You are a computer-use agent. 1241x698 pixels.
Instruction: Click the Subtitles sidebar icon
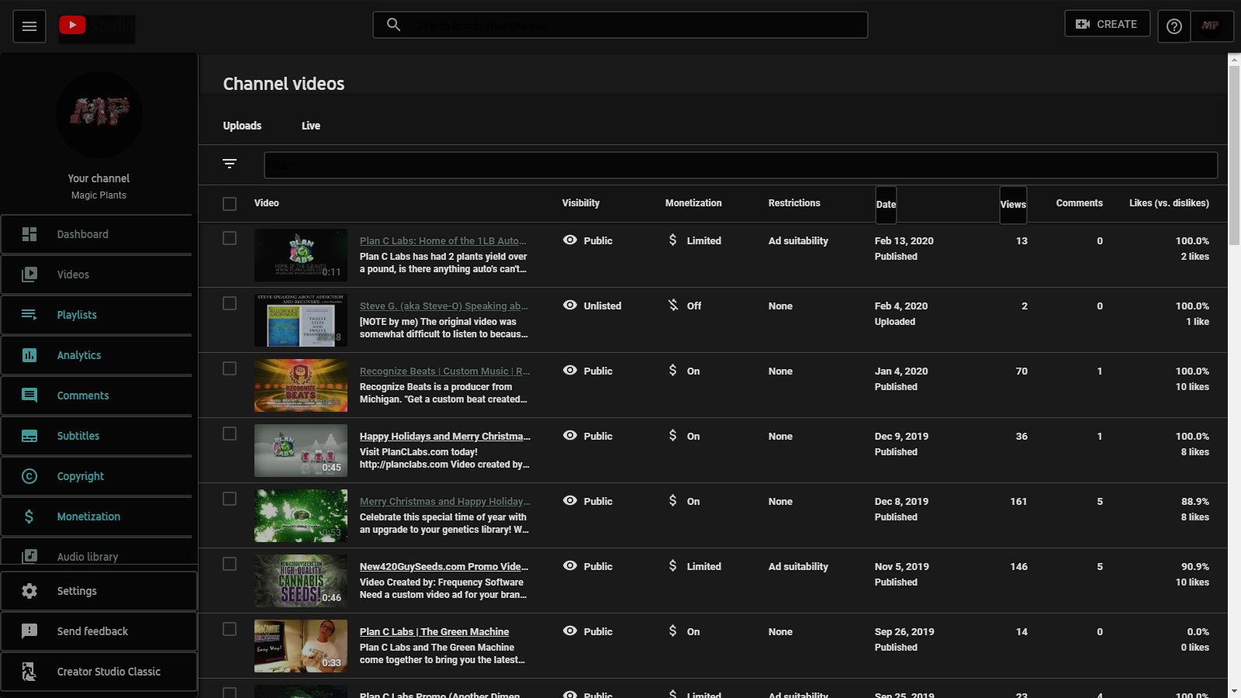click(x=29, y=435)
